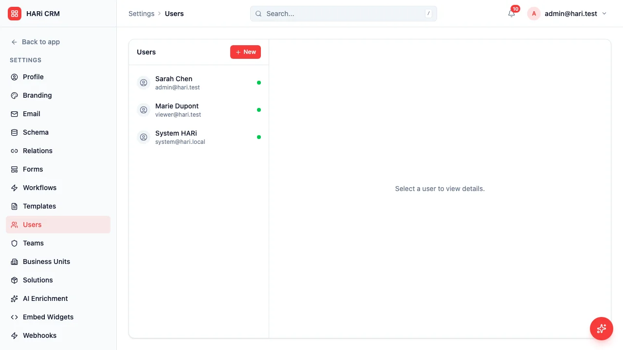Viewport: 623px width, 350px height.
Task: Click the New user button
Action: pos(245,52)
